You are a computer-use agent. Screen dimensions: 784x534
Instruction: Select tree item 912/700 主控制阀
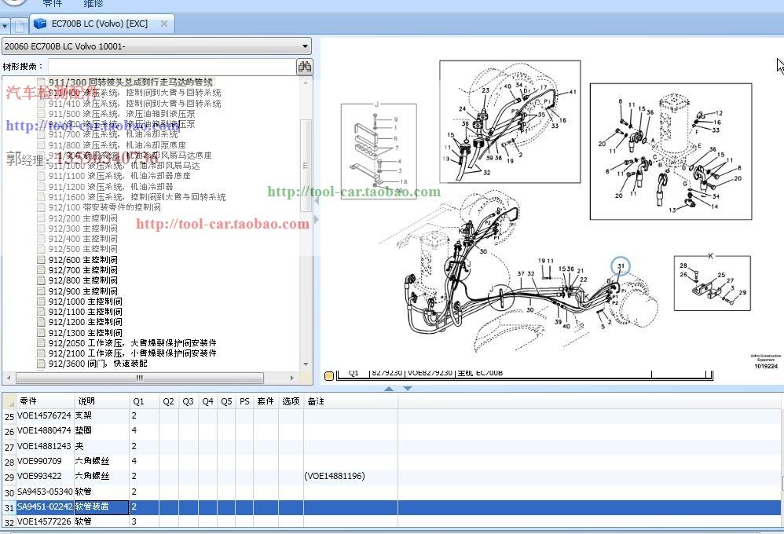[x=82, y=270]
